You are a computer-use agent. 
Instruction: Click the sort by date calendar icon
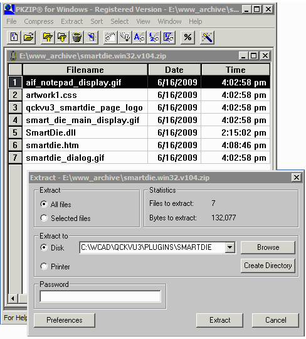(168, 38)
